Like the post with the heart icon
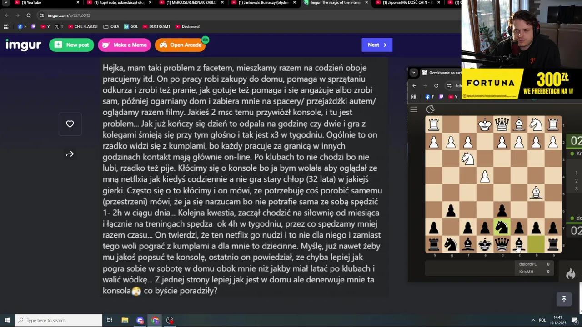 point(70,124)
